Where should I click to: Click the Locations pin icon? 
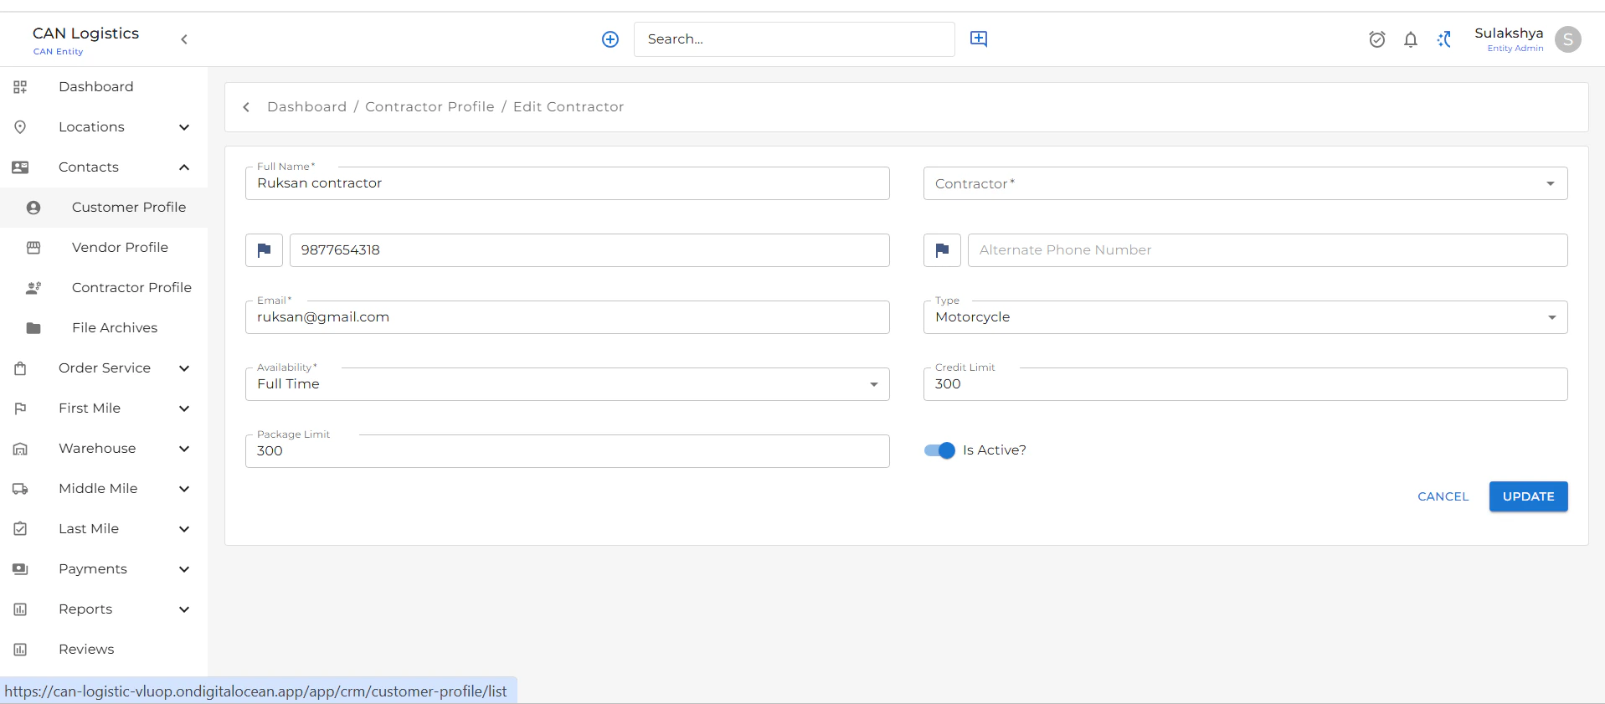[x=20, y=127]
